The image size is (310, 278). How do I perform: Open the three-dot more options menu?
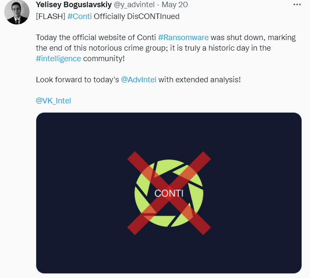[x=297, y=5]
